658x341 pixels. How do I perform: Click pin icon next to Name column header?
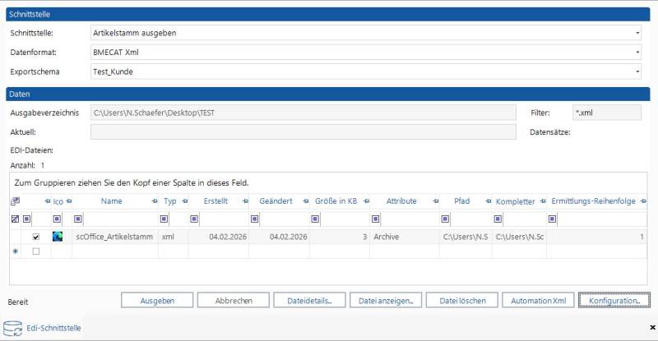(154, 201)
